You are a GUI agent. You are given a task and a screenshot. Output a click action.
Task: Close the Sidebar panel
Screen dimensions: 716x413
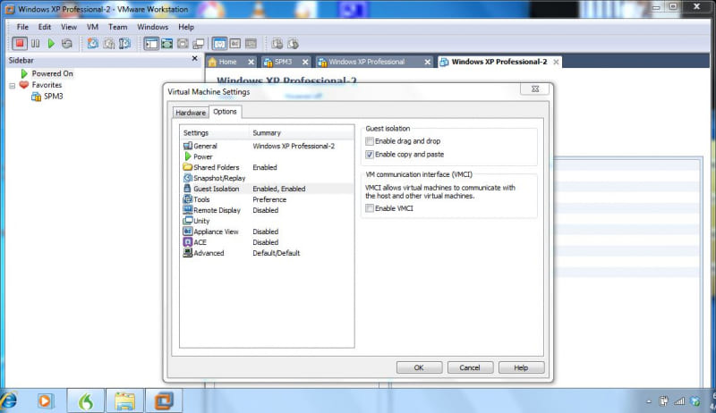click(194, 58)
